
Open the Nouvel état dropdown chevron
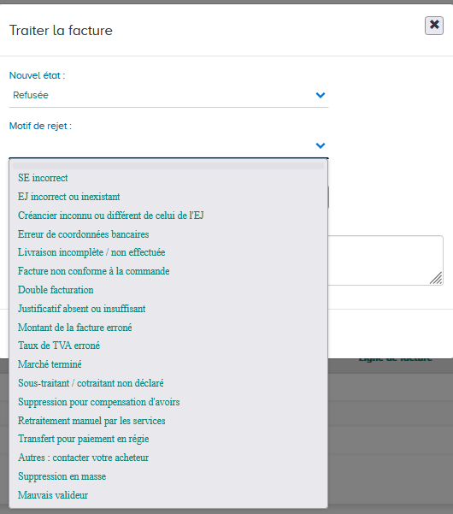(x=320, y=95)
